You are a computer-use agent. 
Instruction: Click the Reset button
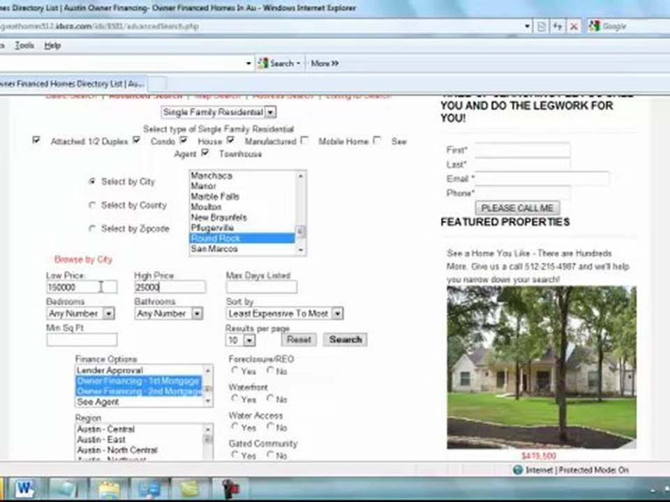[x=299, y=340]
